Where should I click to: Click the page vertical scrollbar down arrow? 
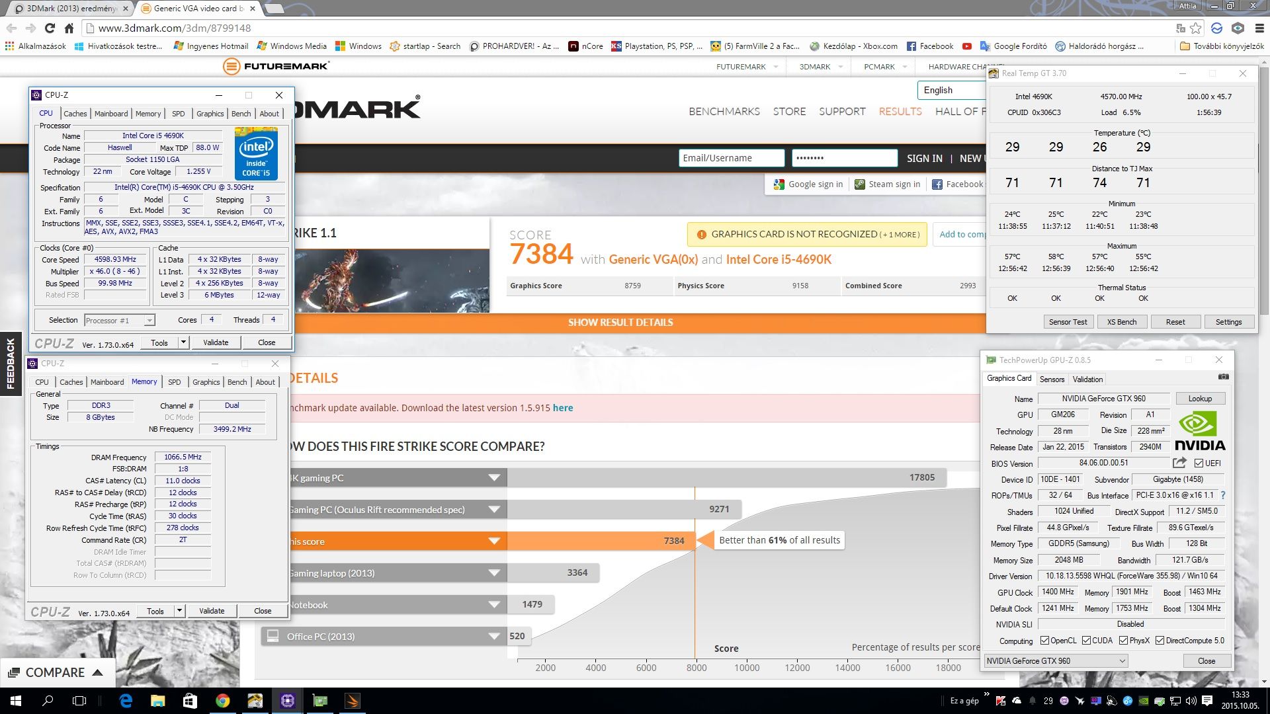coord(1263,681)
